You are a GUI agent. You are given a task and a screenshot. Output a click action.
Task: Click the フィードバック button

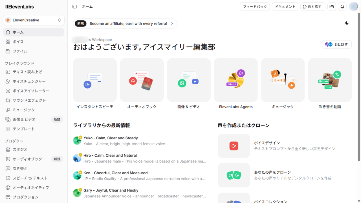[x=255, y=6]
